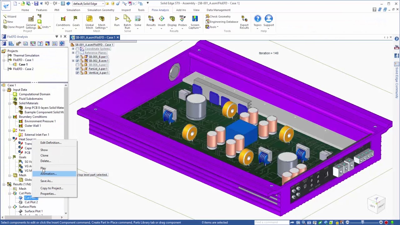The image size is (400, 225).
Task: Collapse the Input Data tree node
Action: [4, 90]
